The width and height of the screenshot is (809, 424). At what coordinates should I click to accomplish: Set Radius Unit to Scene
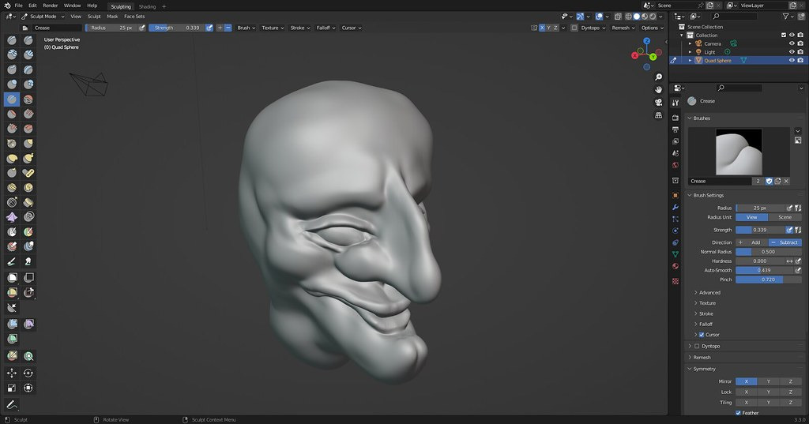click(x=785, y=217)
